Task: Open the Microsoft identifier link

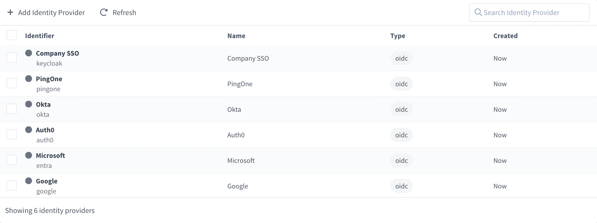Action: coord(50,155)
